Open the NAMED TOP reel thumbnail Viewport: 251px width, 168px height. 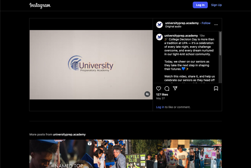(x=61, y=154)
